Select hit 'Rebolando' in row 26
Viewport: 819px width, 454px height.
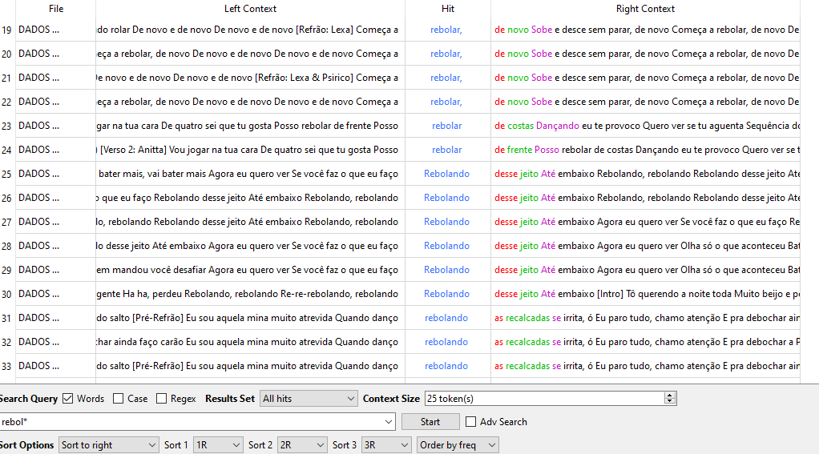click(446, 198)
